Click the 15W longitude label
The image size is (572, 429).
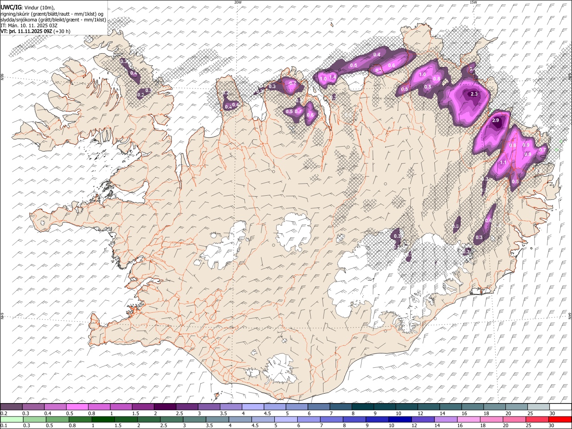point(473,2)
